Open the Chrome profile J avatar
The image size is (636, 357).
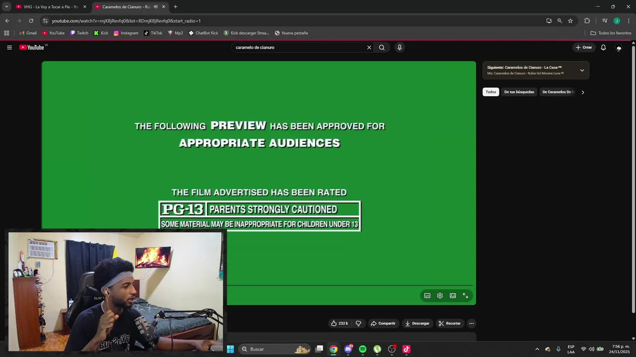pos(617,21)
